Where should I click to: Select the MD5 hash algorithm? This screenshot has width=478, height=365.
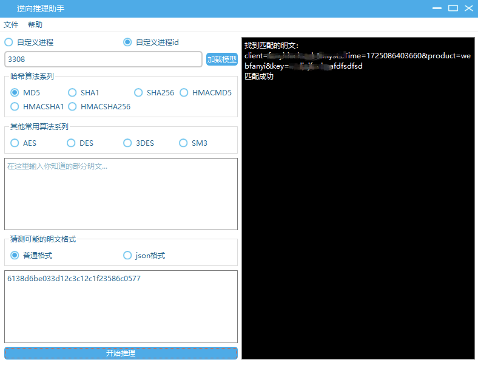15,93
